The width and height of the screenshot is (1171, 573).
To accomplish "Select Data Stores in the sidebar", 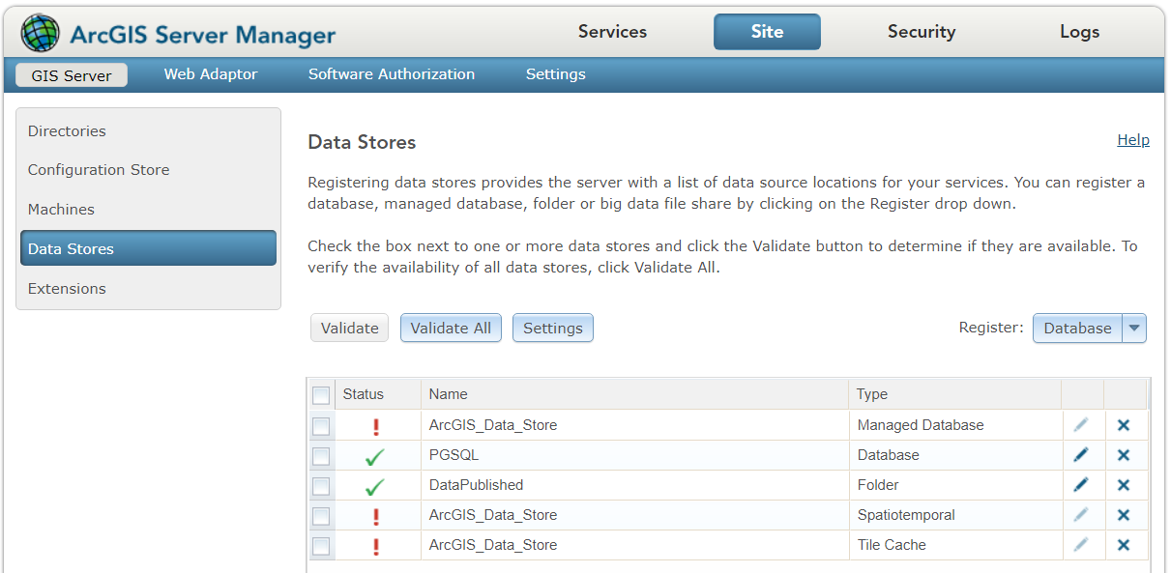I will [x=148, y=248].
